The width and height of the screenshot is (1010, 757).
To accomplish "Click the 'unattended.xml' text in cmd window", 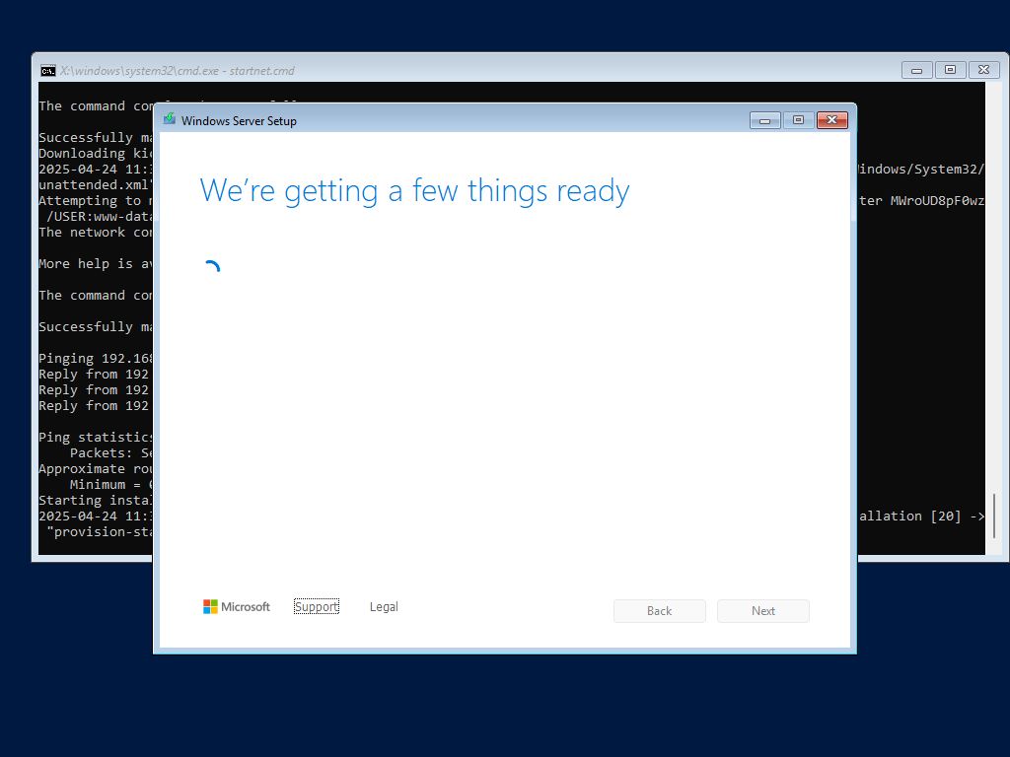I will (x=96, y=184).
